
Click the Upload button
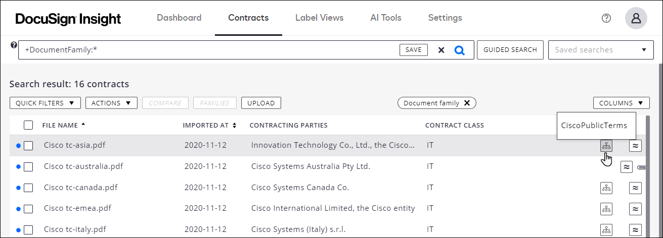[x=261, y=103]
